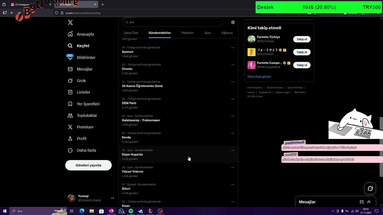
Task: Open more options for Silivri trend
Action: click(x=233, y=185)
